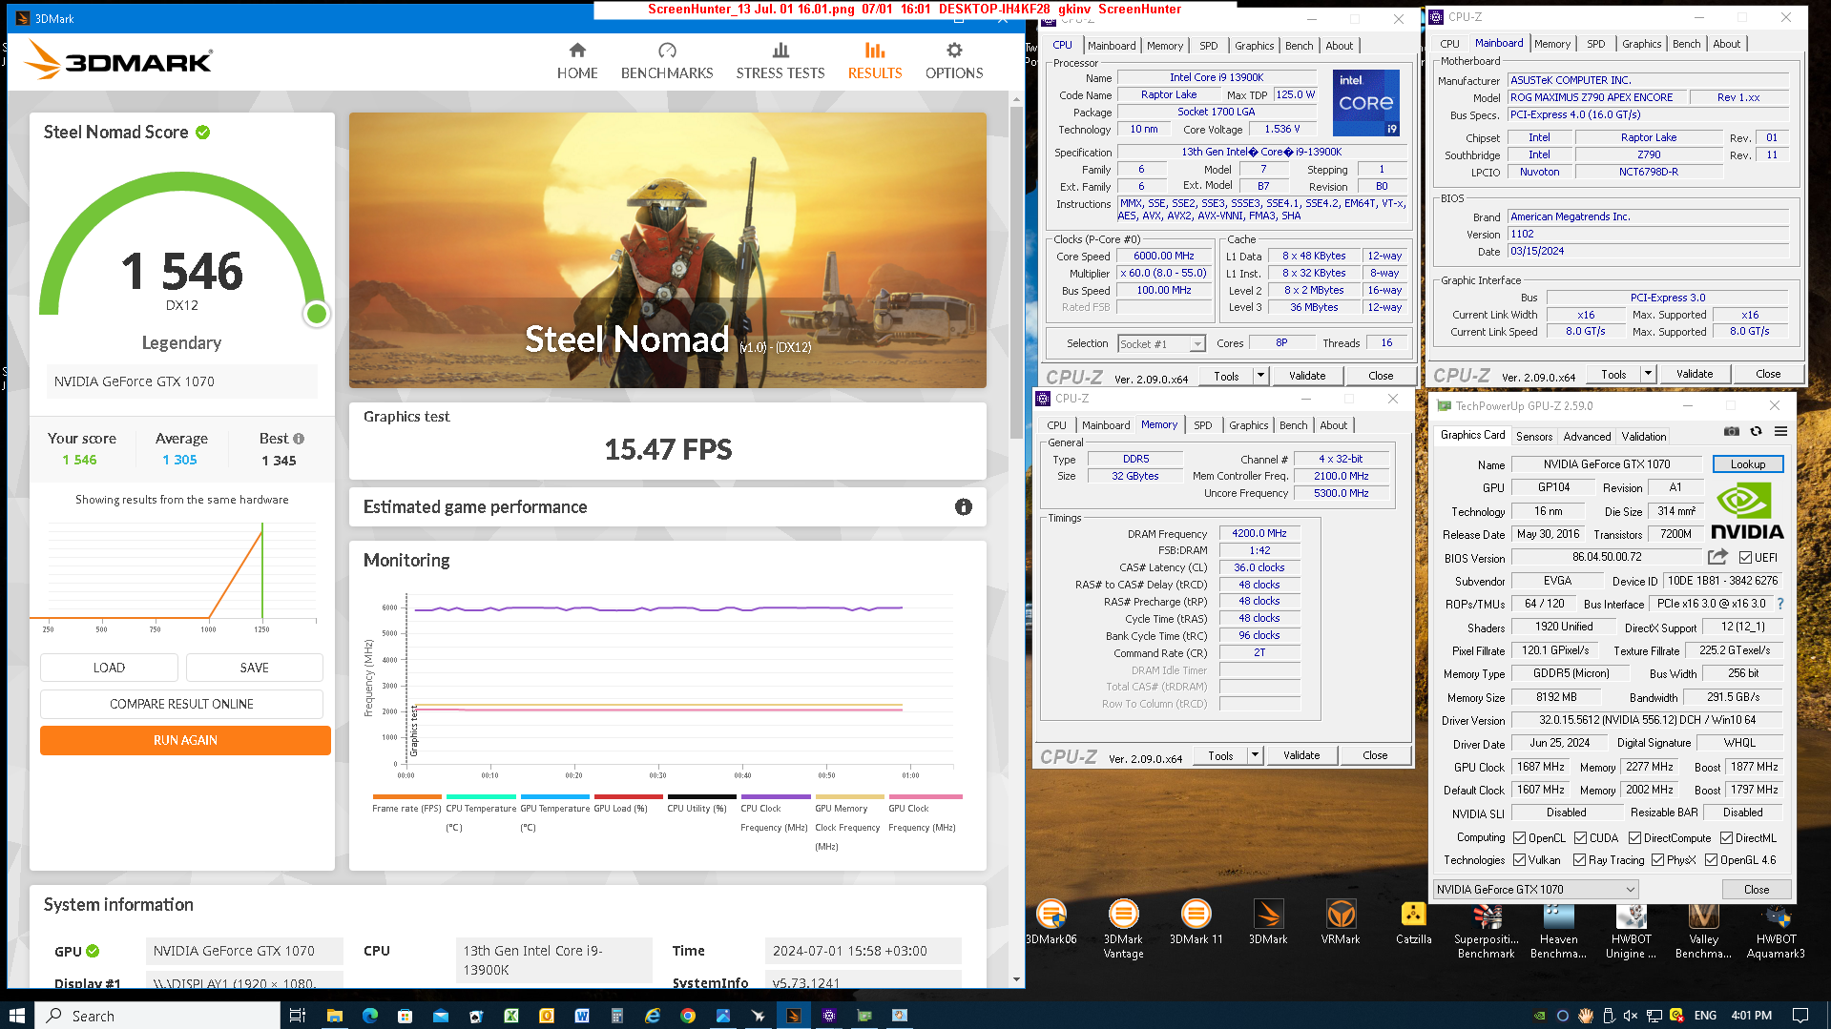Image resolution: width=1831 pixels, height=1029 pixels.
Task: Click the CPU Clock Frequency legend swatch
Action: [x=776, y=796]
